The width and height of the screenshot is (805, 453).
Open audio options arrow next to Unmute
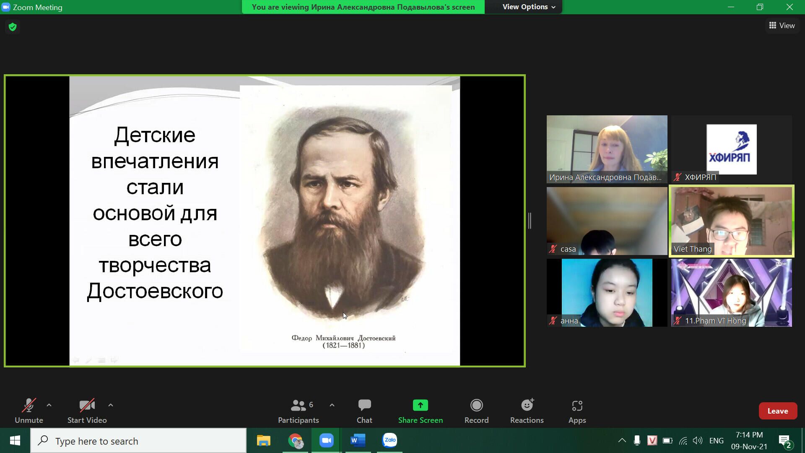pyautogui.click(x=49, y=405)
